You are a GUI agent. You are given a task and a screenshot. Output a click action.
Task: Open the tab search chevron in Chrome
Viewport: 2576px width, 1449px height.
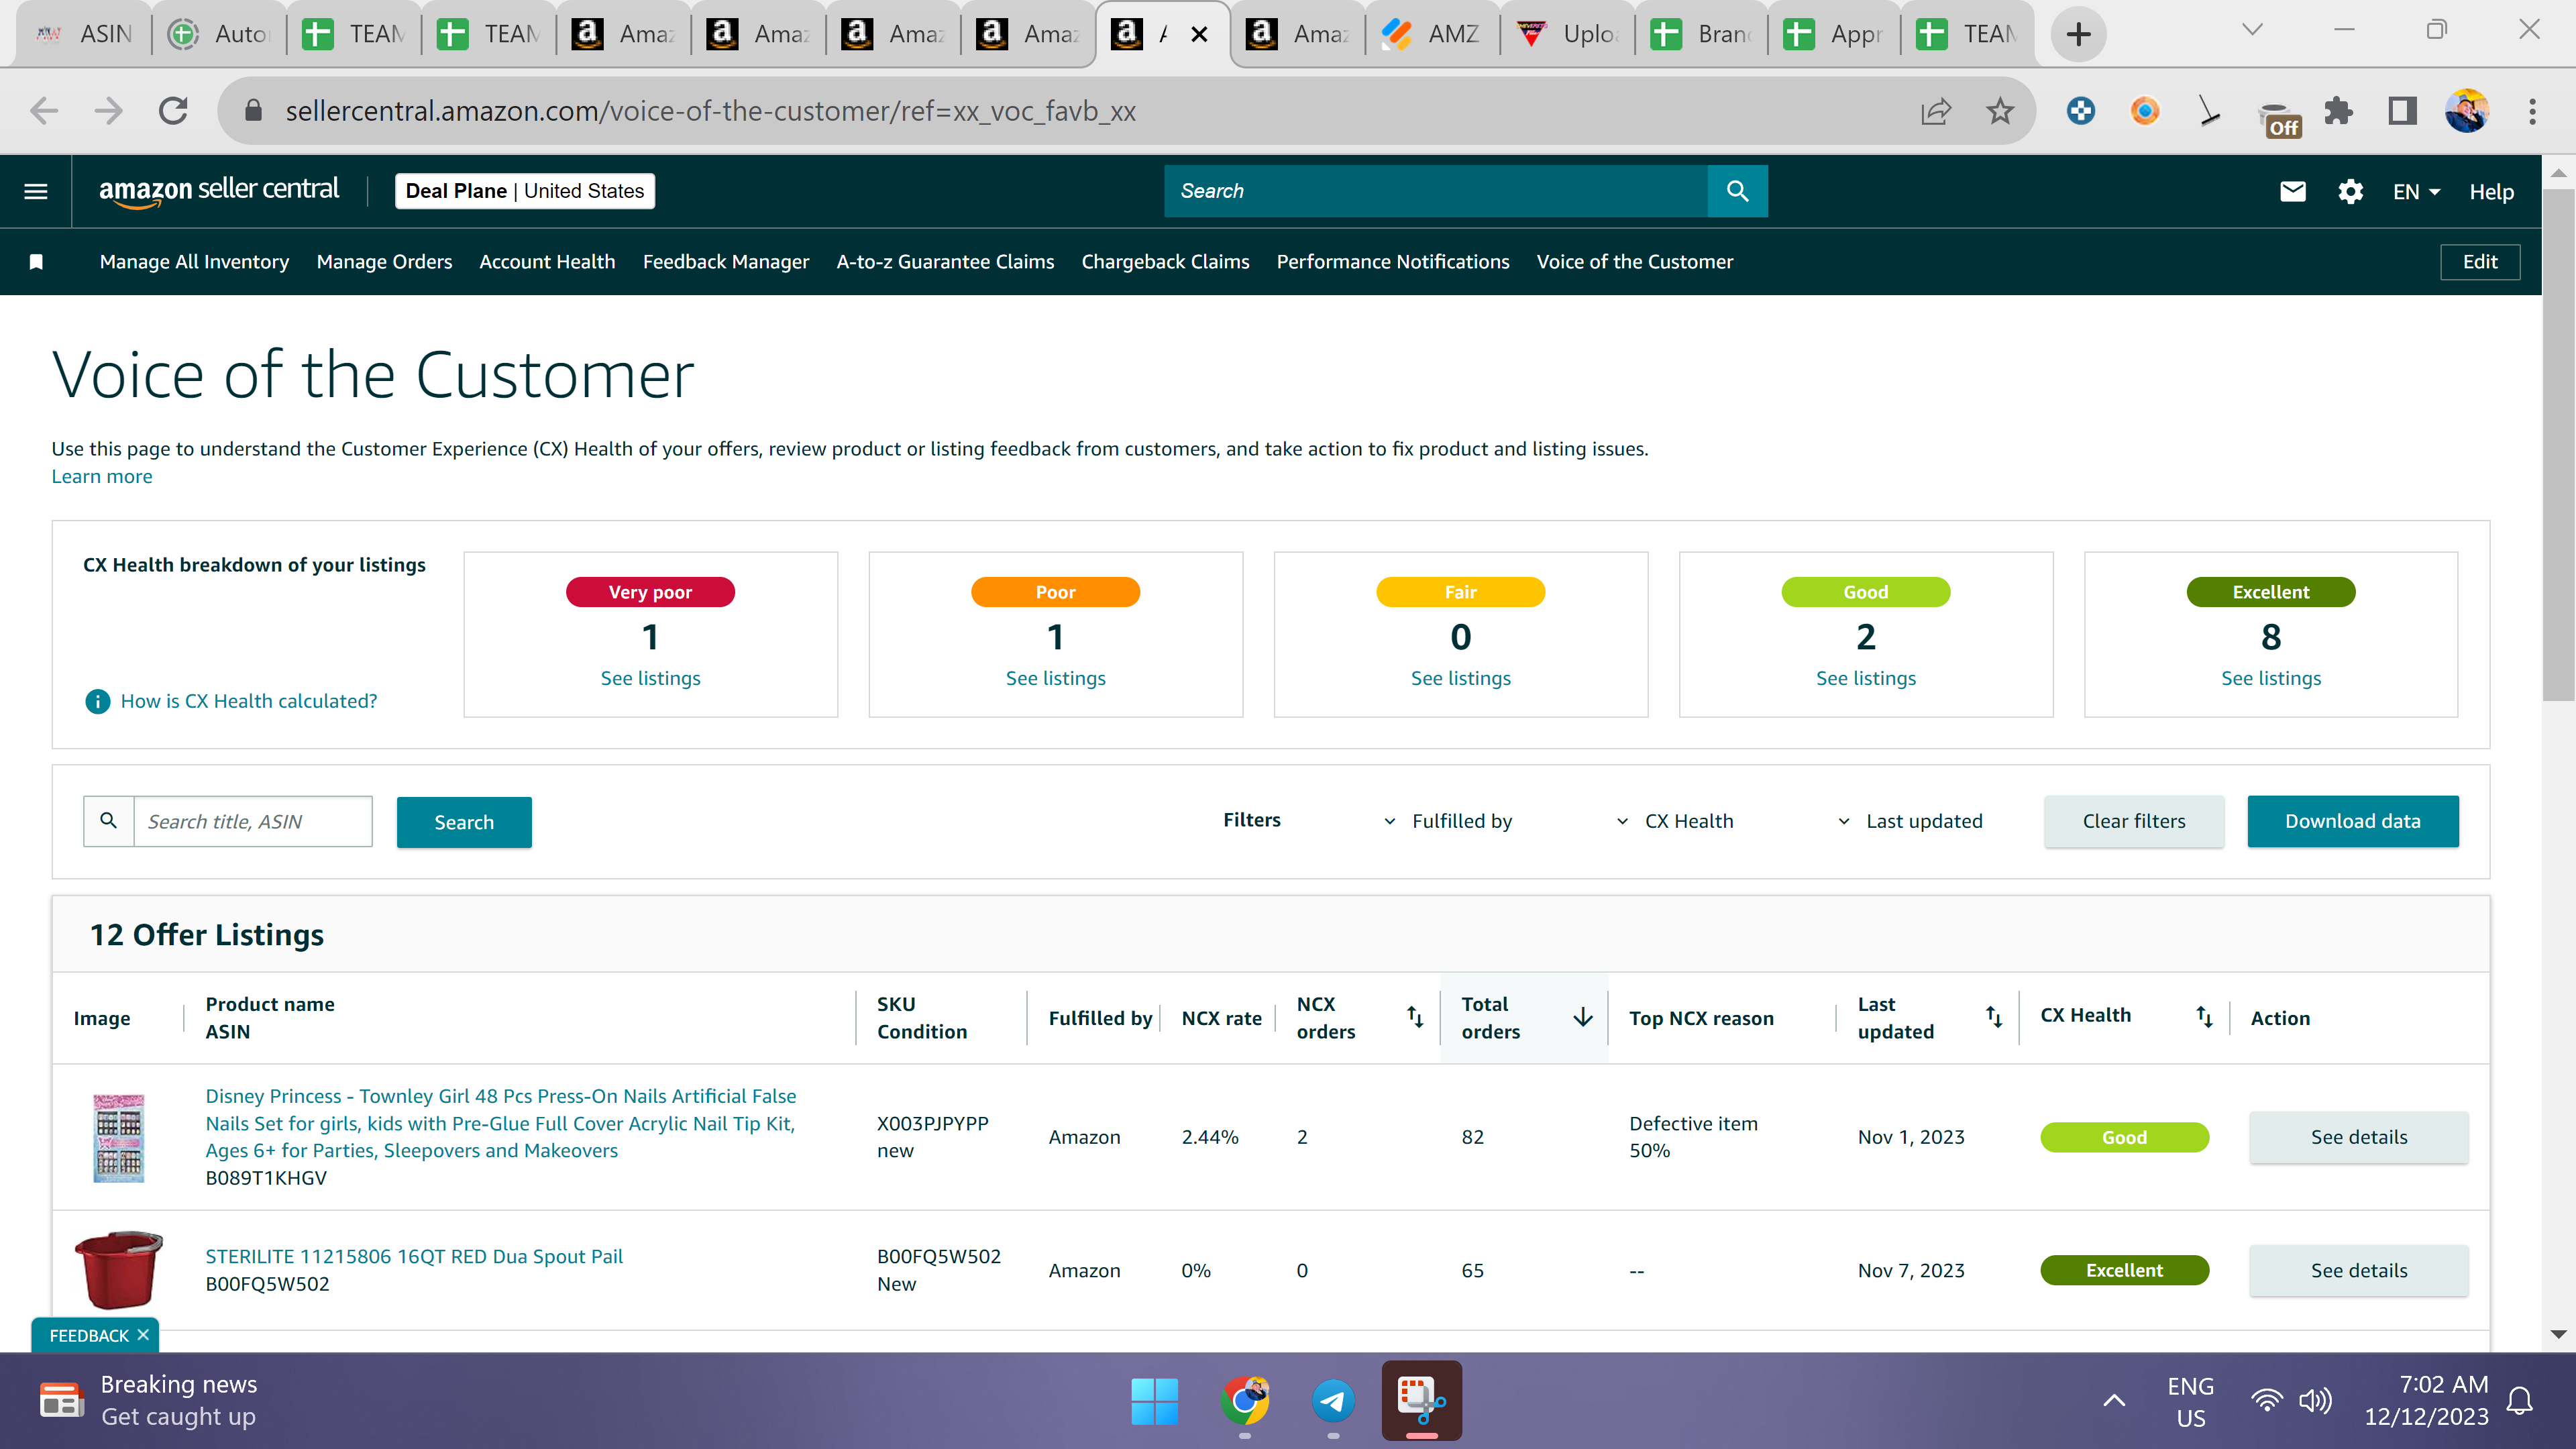[x=2252, y=30]
